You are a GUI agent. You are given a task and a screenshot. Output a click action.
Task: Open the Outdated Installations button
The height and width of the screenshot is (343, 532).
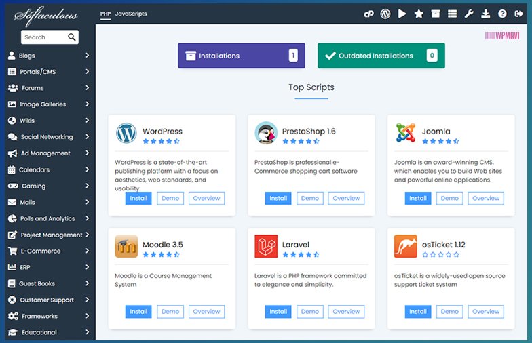tap(381, 56)
